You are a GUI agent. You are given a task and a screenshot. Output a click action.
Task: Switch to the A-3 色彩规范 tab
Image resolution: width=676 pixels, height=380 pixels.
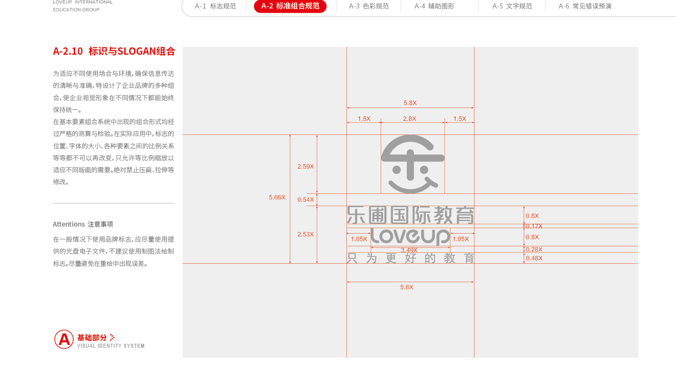[369, 6]
